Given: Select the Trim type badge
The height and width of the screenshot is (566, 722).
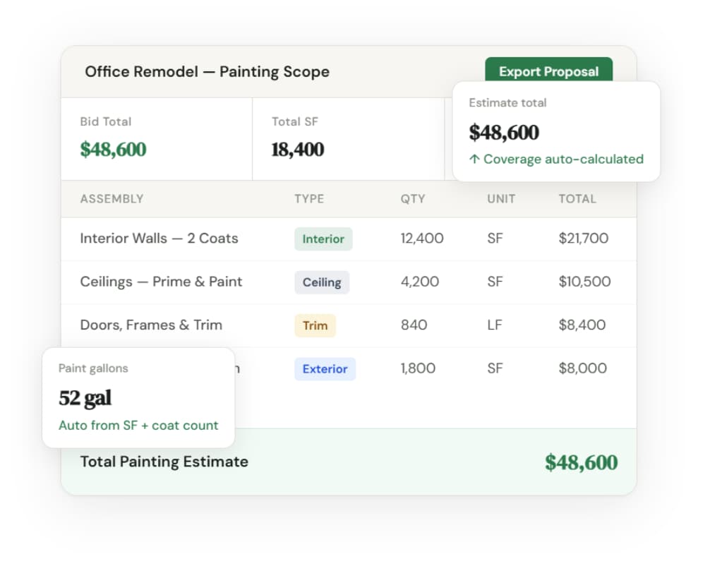Looking at the screenshot, I should [x=315, y=325].
